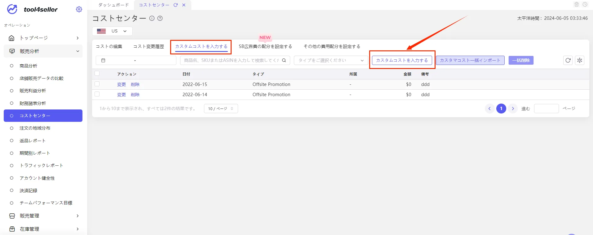Click the calendar icon in date range field
593x235 pixels.
pyautogui.click(x=103, y=60)
